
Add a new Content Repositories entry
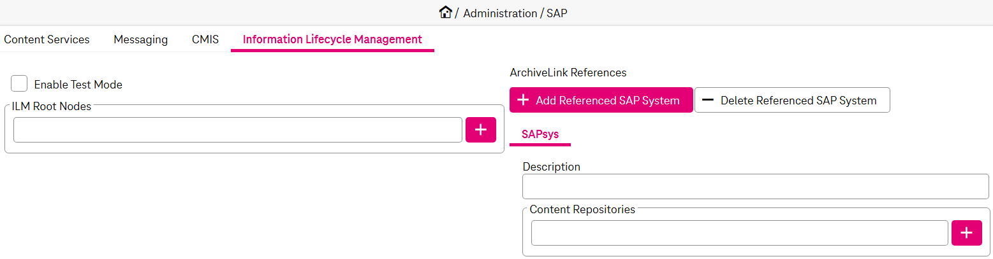[966, 233]
